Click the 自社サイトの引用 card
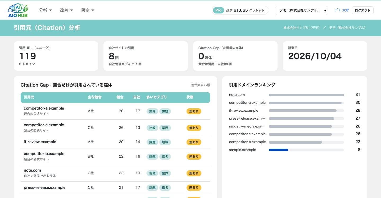The height and width of the screenshot is (198, 381). pyautogui.click(x=146, y=56)
